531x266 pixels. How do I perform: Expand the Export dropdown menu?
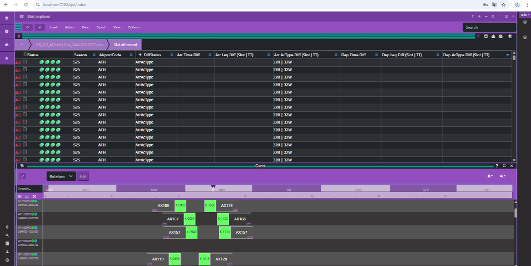tap(102, 27)
